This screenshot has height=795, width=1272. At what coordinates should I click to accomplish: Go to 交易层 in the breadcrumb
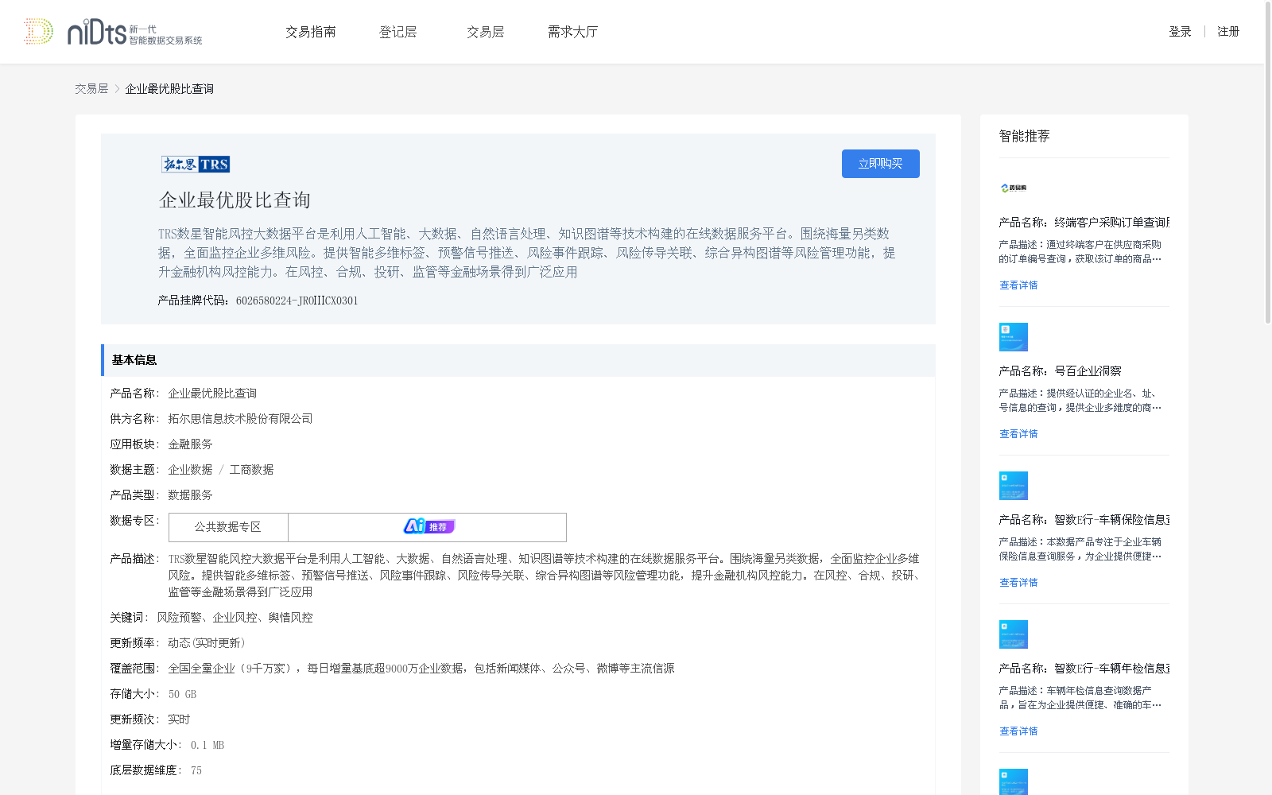click(x=91, y=89)
